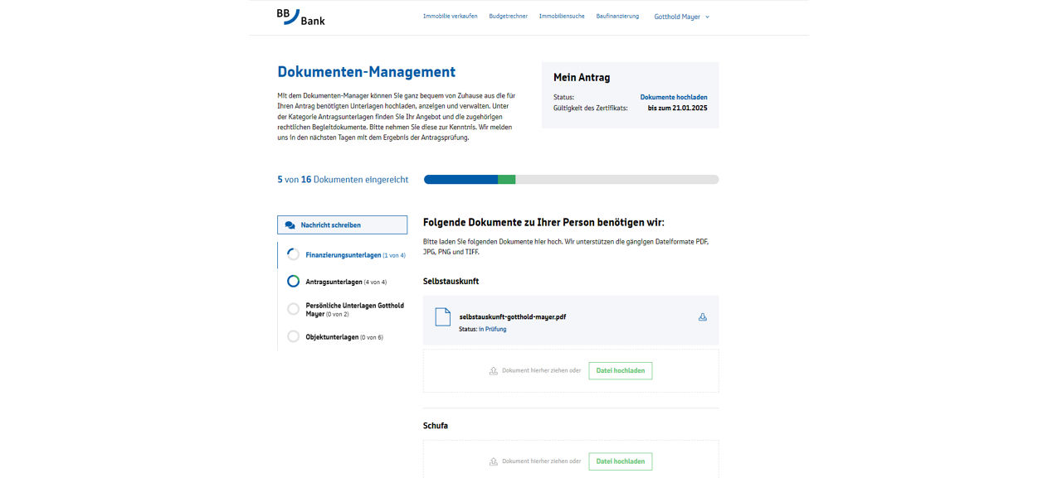
Task: Expand the Gotthold Mayer account dropdown
Action: pos(682,17)
